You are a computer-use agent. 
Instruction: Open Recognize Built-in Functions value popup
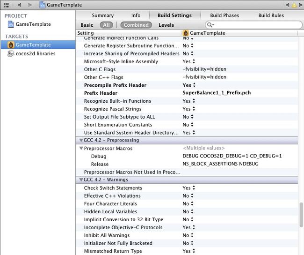point(188,101)
